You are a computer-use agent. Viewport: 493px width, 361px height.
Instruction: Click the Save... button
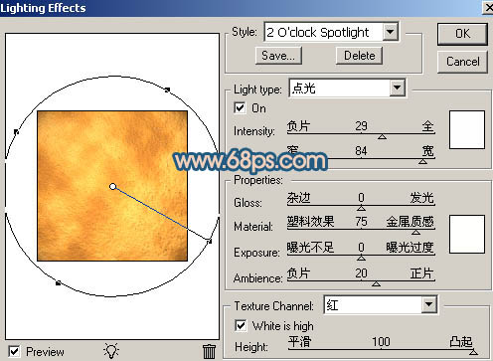[278, 56]
